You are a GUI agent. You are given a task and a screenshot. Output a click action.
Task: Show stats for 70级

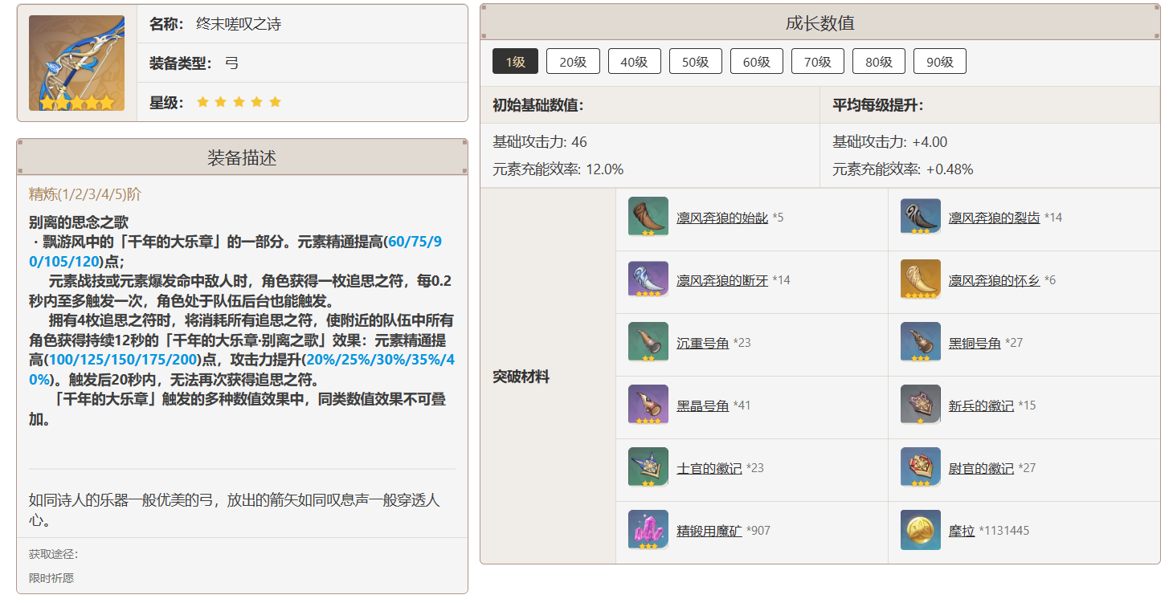point(817,62)
